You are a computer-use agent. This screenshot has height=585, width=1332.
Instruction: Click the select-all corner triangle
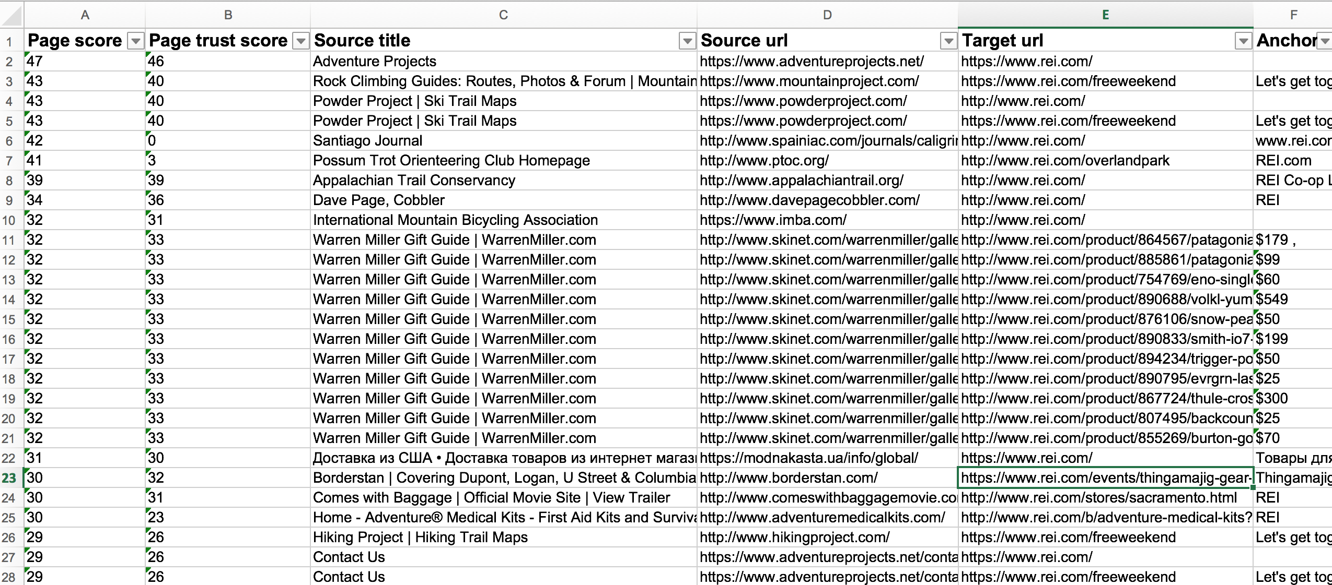tap(11, 15)
